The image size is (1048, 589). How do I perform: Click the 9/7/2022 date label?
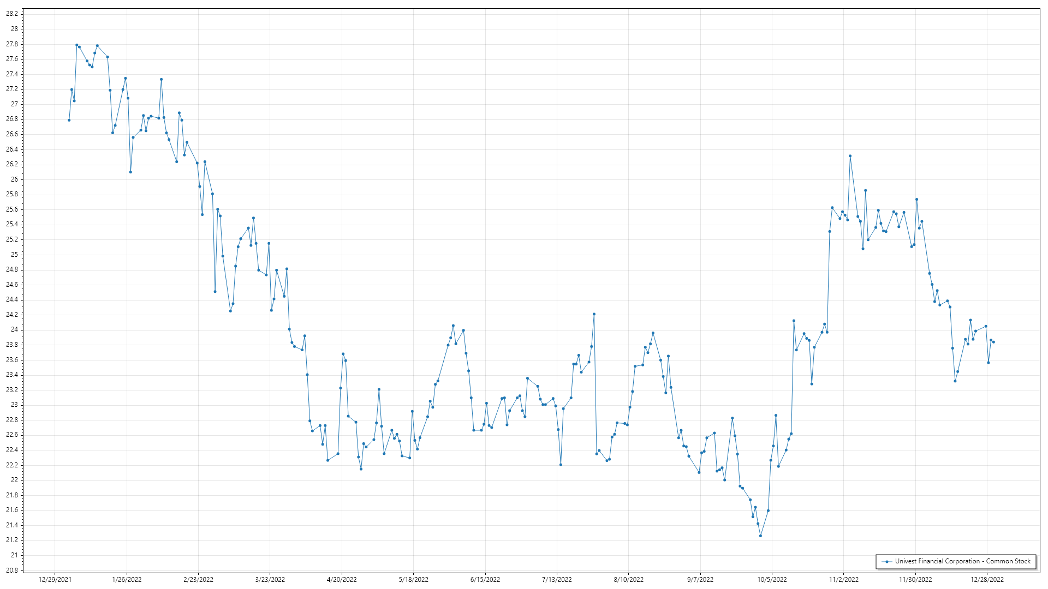click(x=700, y=580)
